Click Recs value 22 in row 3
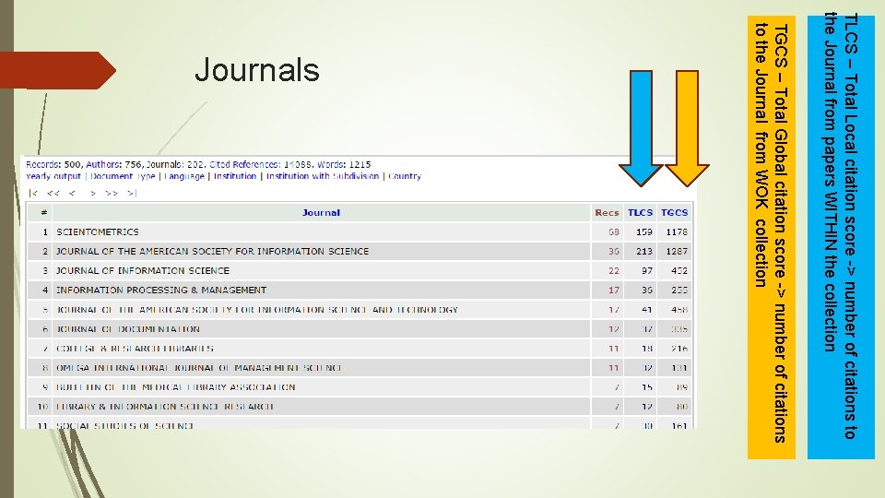This screenshot has width=885, height=498. tap(614, 271)
